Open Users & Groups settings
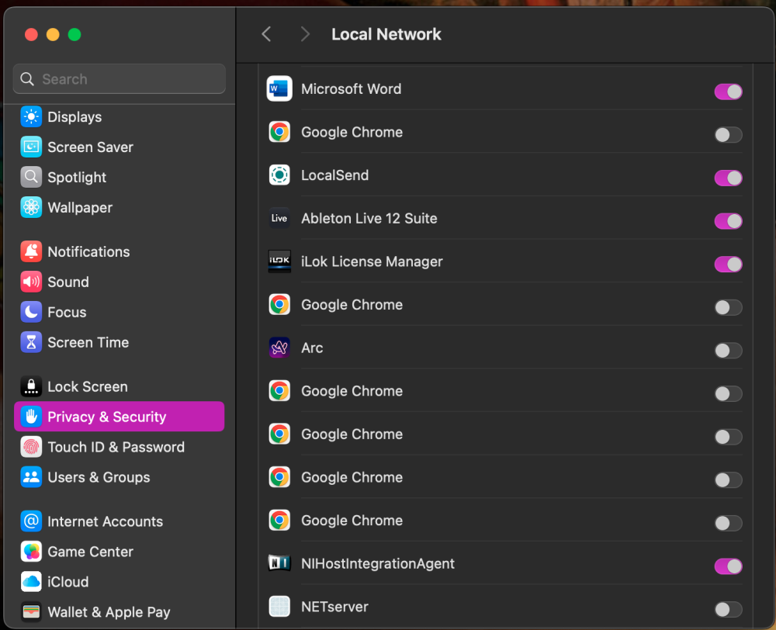The height and width of the screenshot is (630, 776). click(x=120, y=477)
